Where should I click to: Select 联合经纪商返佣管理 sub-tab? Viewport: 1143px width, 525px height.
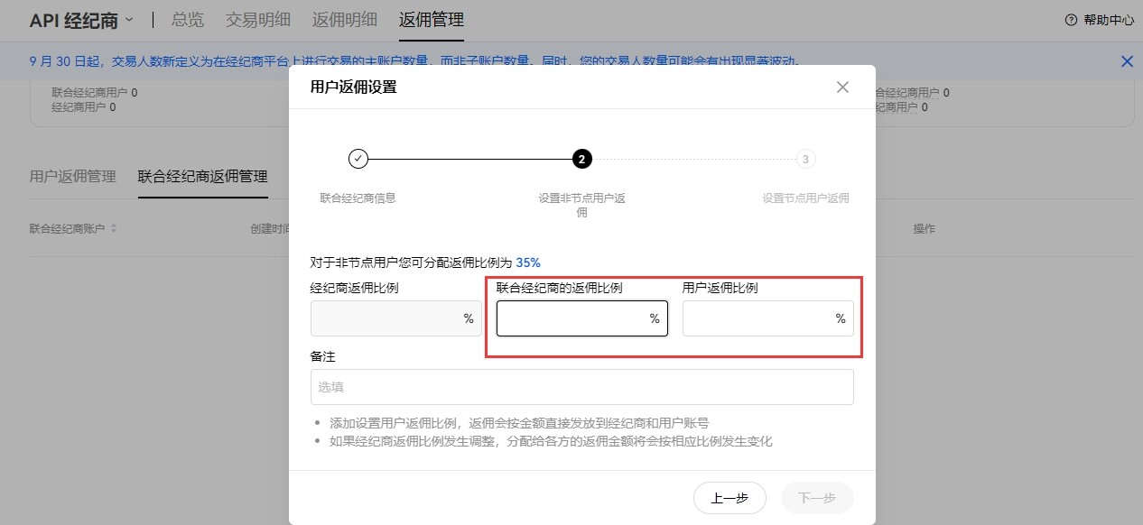202,176
